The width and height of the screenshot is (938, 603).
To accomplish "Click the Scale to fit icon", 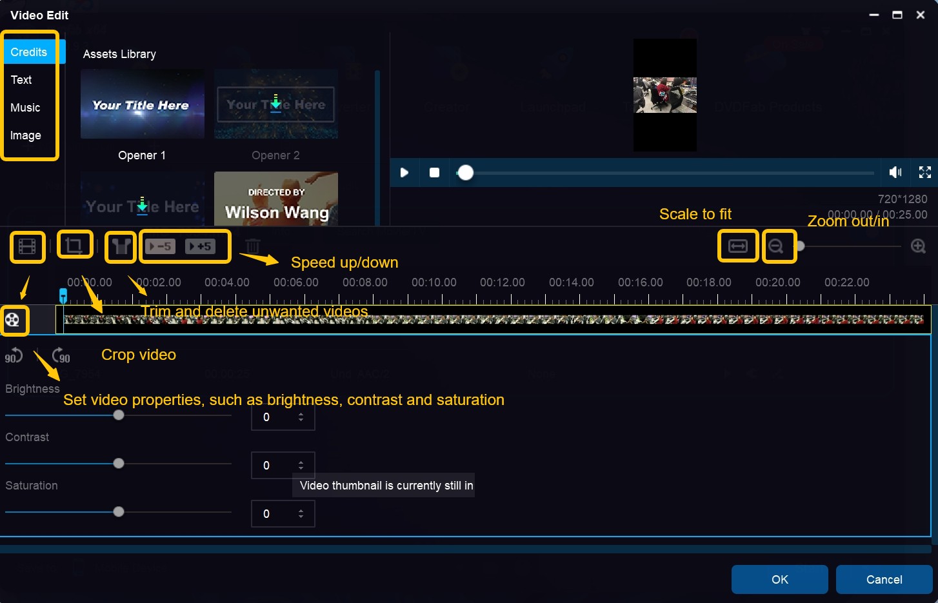I will (x=737, y=246).
